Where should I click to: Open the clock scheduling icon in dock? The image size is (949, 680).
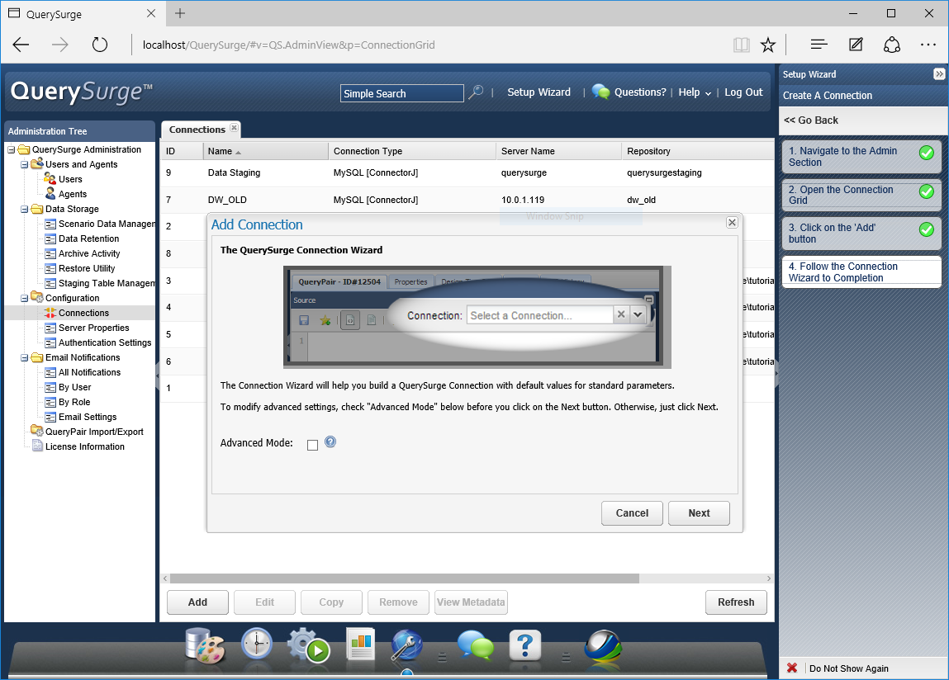pyautogui.click(x=257, y=644)
